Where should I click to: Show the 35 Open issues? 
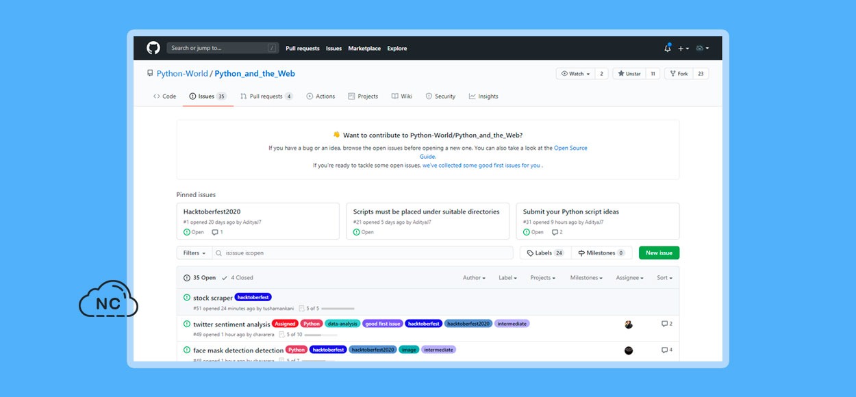199,278
